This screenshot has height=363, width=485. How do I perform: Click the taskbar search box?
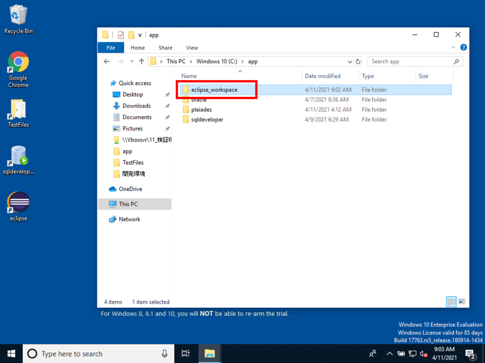pyautogui.click(x=98, y=354)
